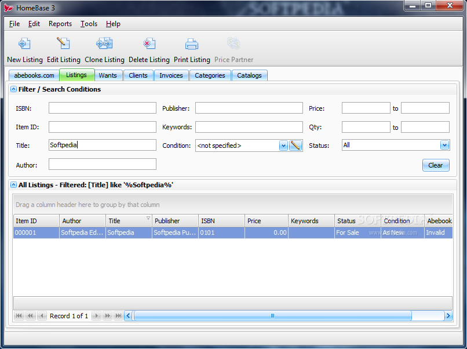Click the 'Invalid' Abebooks cell
Screen dimensions: 467x349
coord(439,232)
